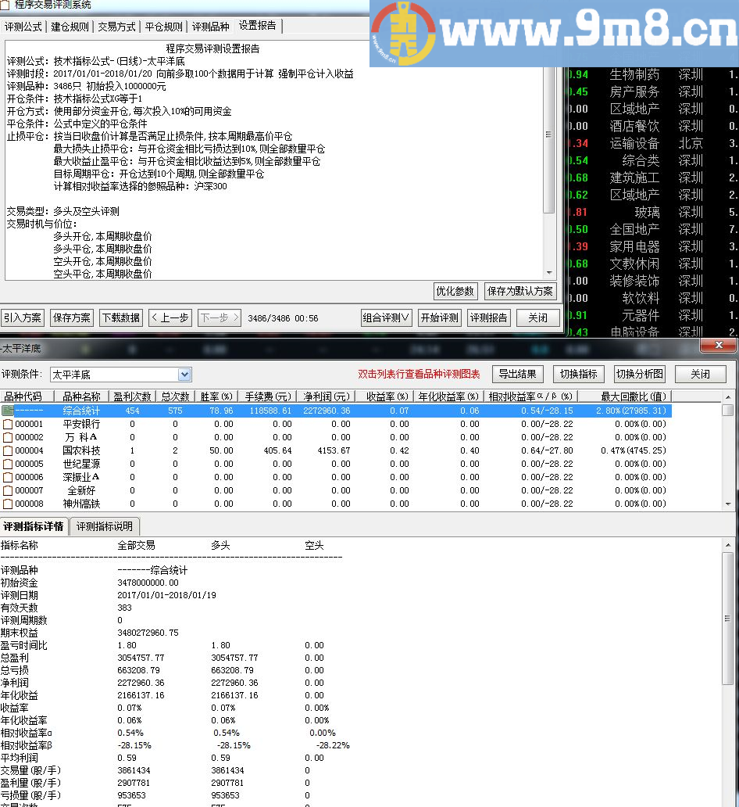This screenshot has width=739, height=807.
Task: Switch to the 建仓规则 tab
Action: 70,27
